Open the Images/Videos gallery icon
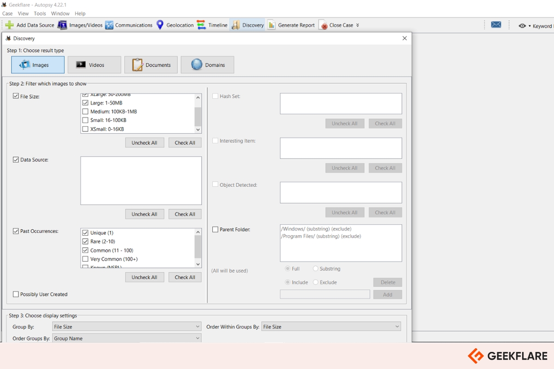Image resolution: width=554 pixels, height=369 pixels. 62,25
